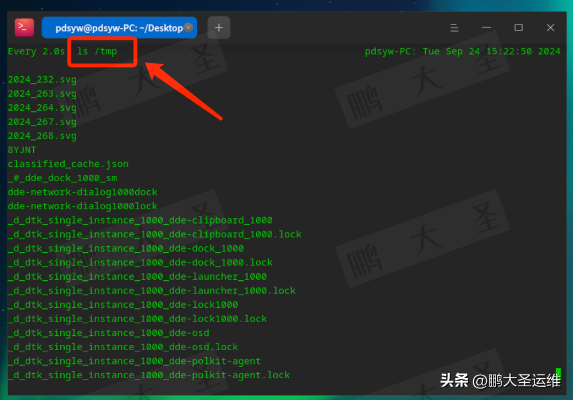Click file name 2024_264.svg
Screen dimensions: 573x400
point(42,108)
